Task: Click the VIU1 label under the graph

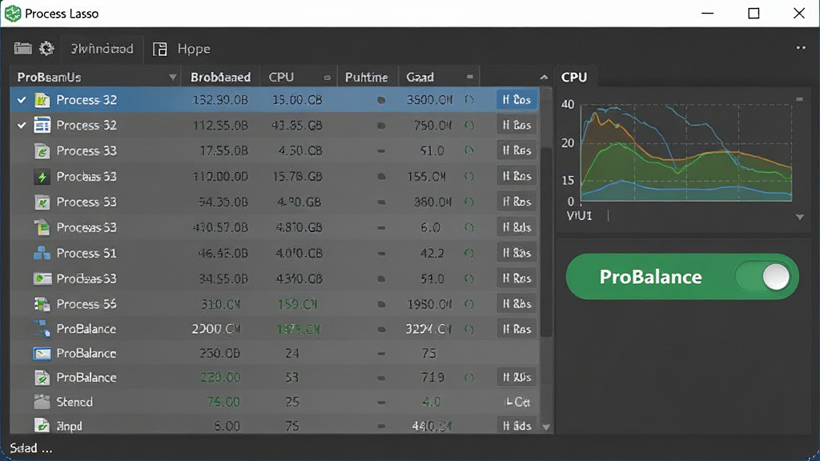Action: [x=579, y=216]
